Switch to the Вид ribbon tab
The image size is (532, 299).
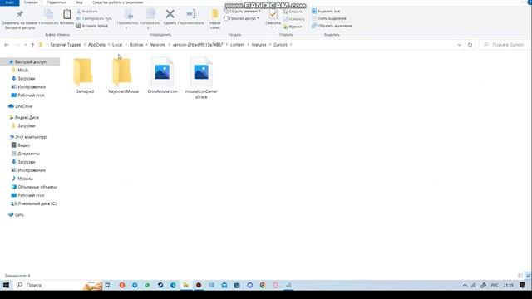pos(79,2)
